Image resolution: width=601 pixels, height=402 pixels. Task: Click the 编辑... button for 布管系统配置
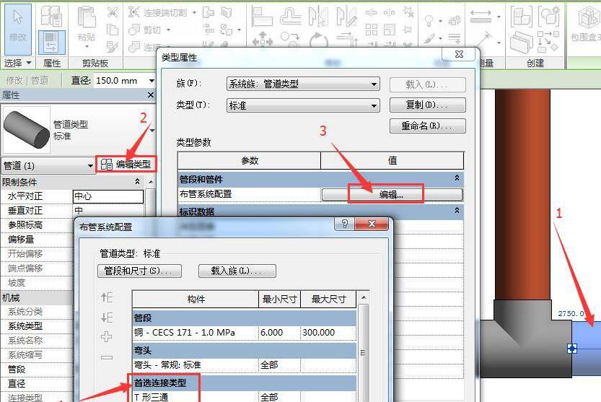(392, 194)
